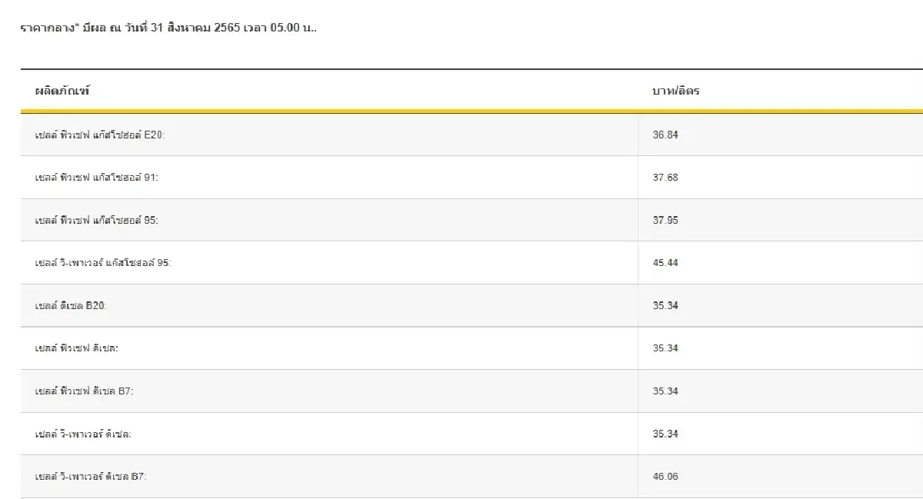Image resolution: width=923 pixels, height=499 pixels.
Task: Select the V-Power Gasohol 95 row
Action: coord(104,262)
